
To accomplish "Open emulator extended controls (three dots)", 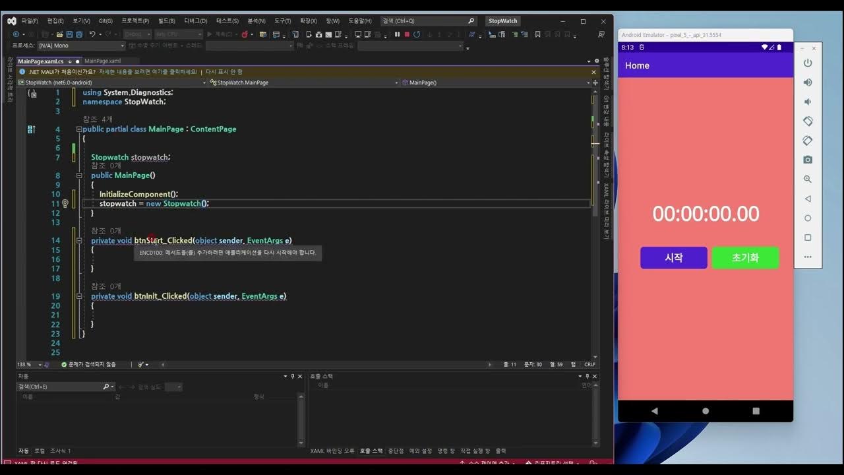I will click(807, 257).
